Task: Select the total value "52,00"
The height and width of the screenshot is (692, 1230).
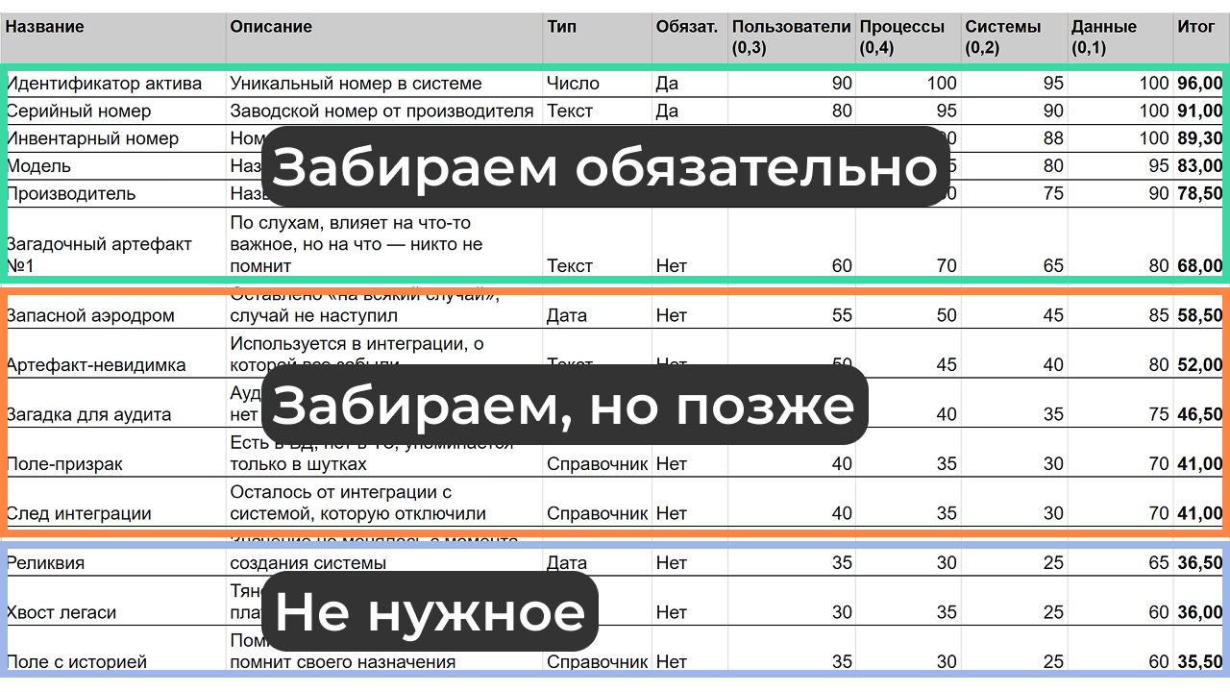Action: [1200, 365]
